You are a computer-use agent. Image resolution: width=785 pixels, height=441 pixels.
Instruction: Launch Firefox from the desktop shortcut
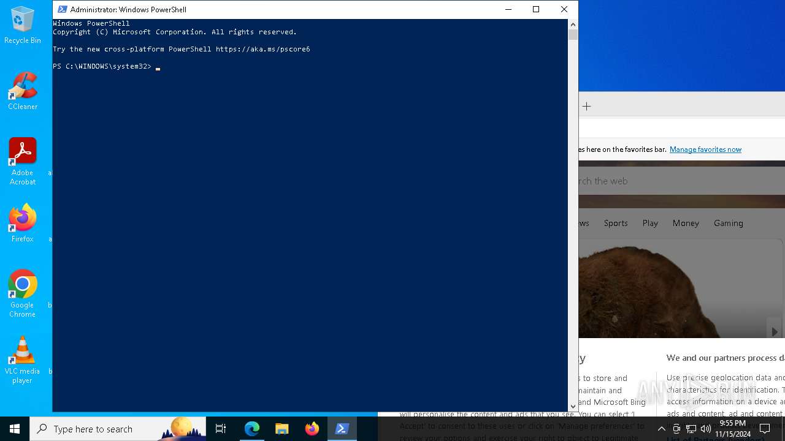tap(23, 224)
